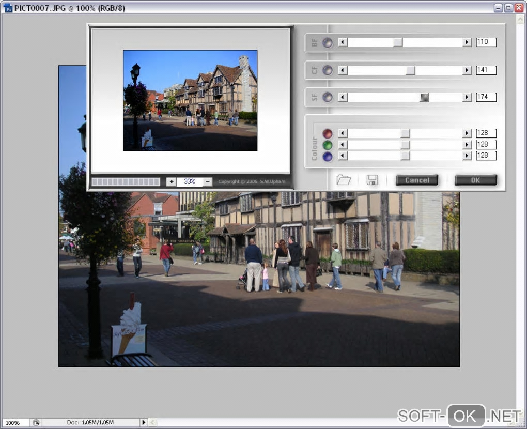Click the 100% zoom field in status bar
This screenshot has height=429, width=527.
coord(15,423)
